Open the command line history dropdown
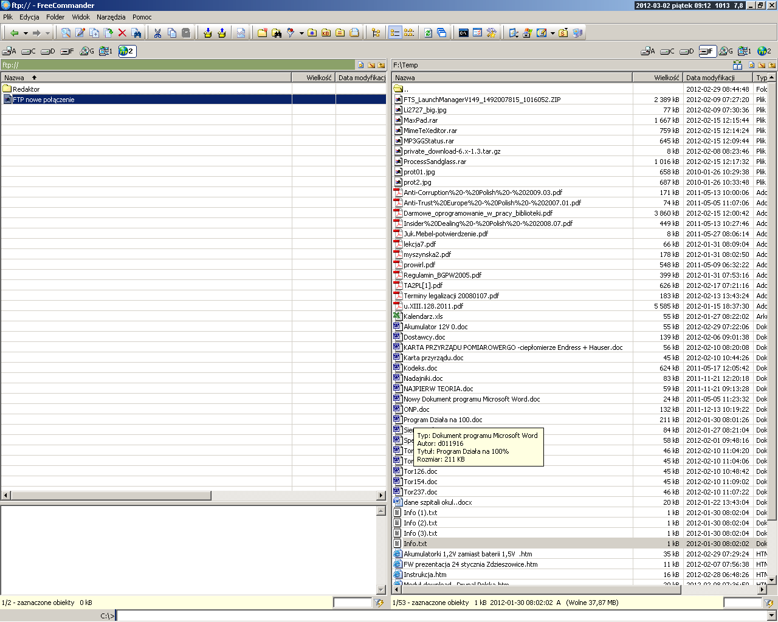The height and width of the screenshot is (622, 778). 773,616
